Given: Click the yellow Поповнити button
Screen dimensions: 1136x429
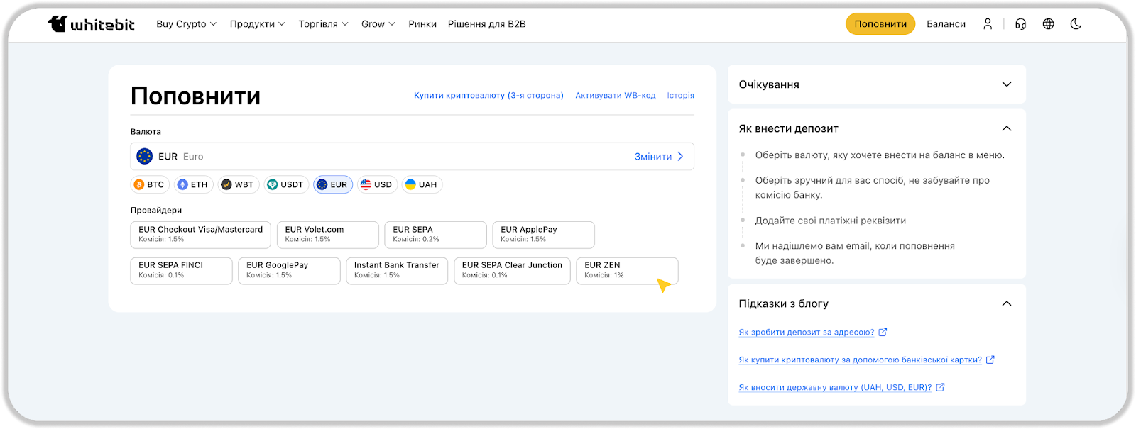Looking at the screenshot, I should tap(880, 24).
